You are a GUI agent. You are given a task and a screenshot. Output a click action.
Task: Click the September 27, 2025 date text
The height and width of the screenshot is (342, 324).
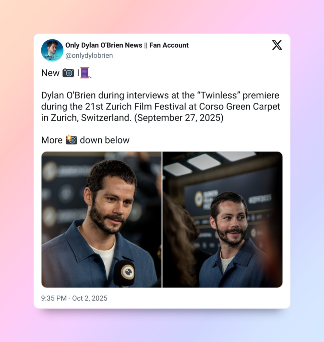click(179, 118)
